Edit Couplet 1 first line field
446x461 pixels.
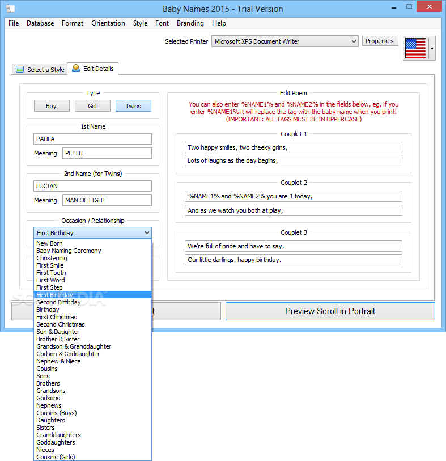pyautogui.click(x=293, y=147)
